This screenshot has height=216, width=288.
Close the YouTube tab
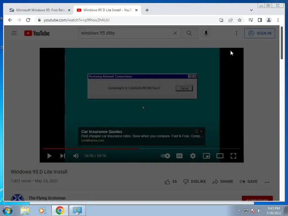136,10
